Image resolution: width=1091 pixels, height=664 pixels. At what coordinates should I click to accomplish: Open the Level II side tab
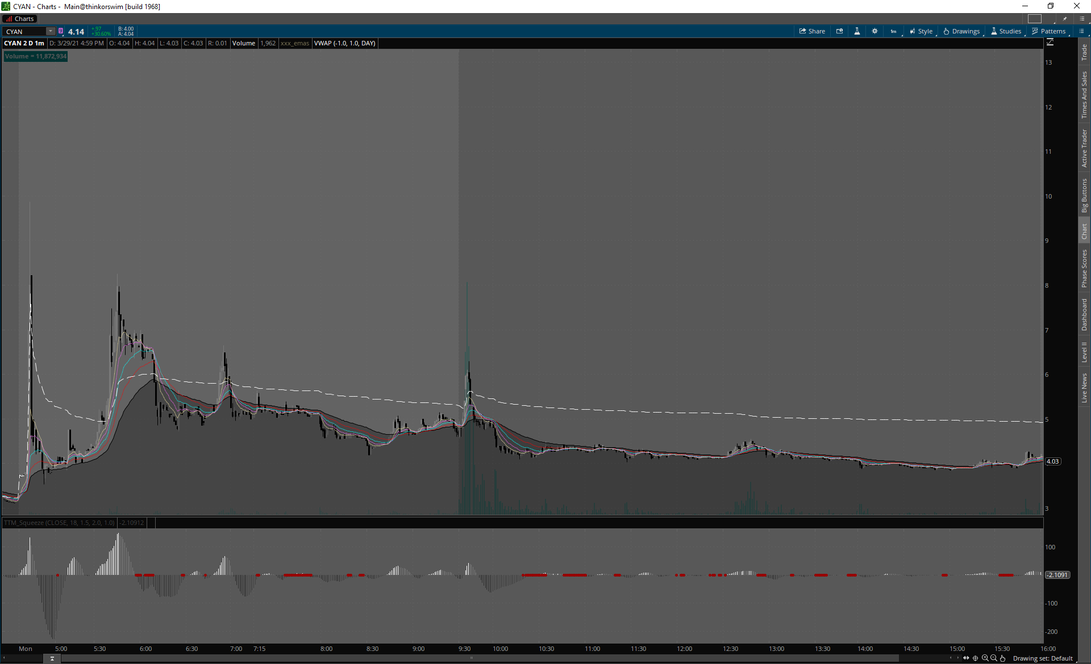1084,352
